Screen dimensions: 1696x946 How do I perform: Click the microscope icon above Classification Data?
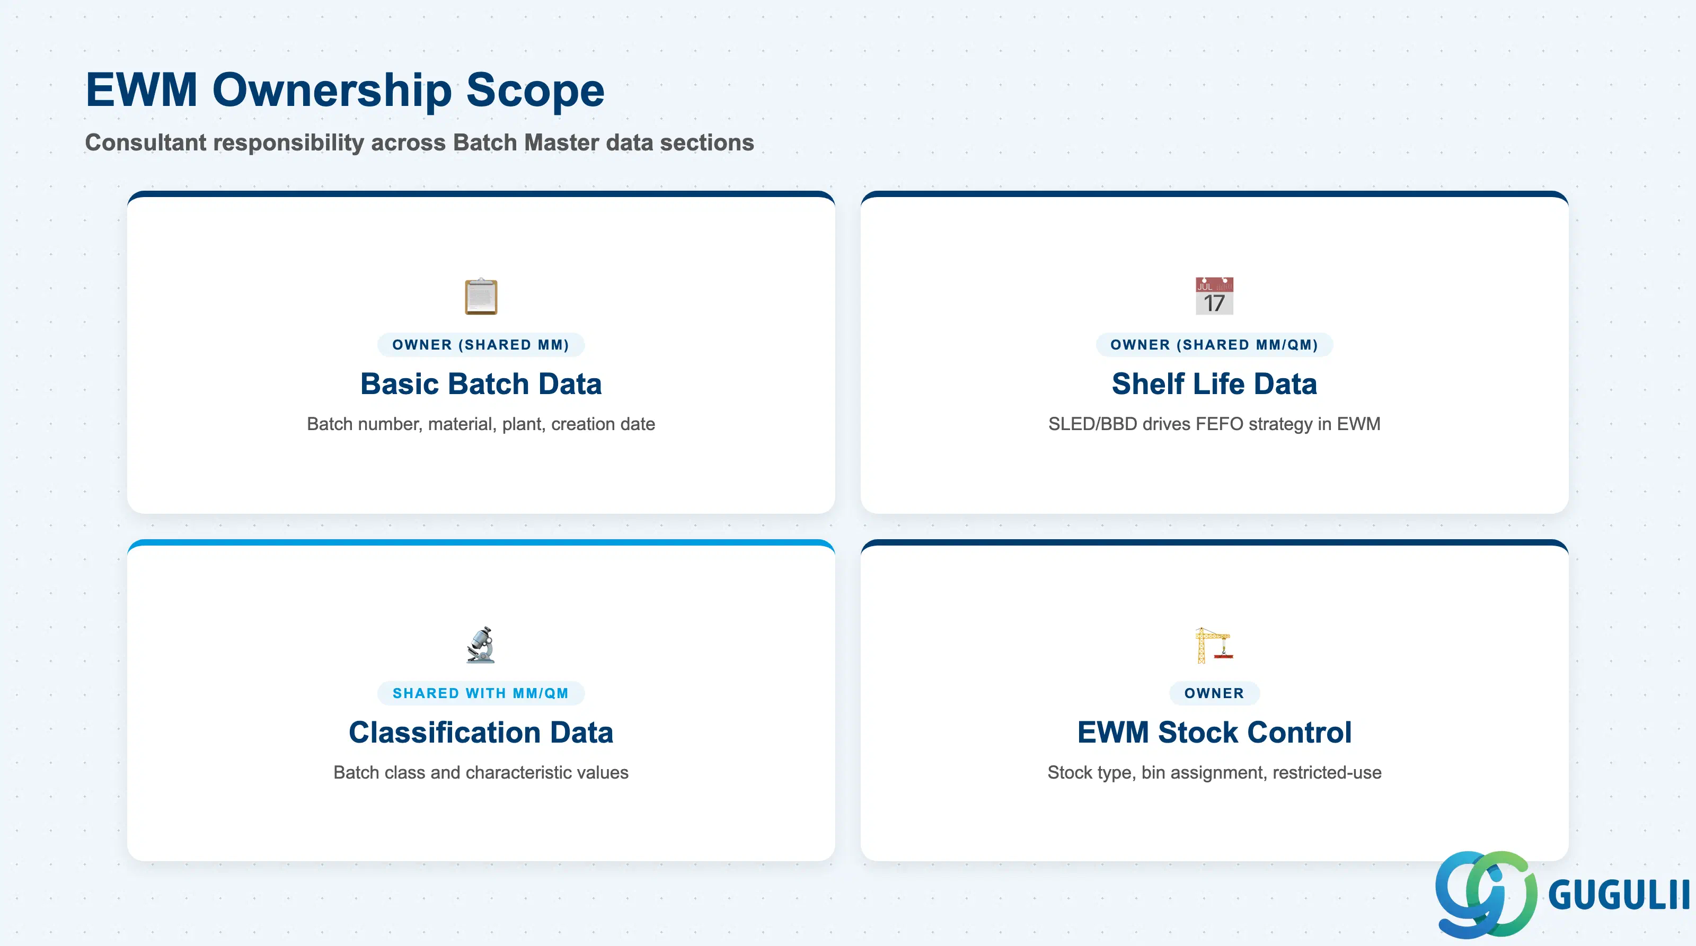[481, 645]
